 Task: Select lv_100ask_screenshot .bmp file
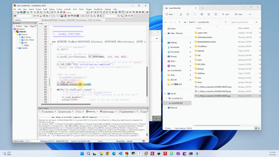click(214, 87)
